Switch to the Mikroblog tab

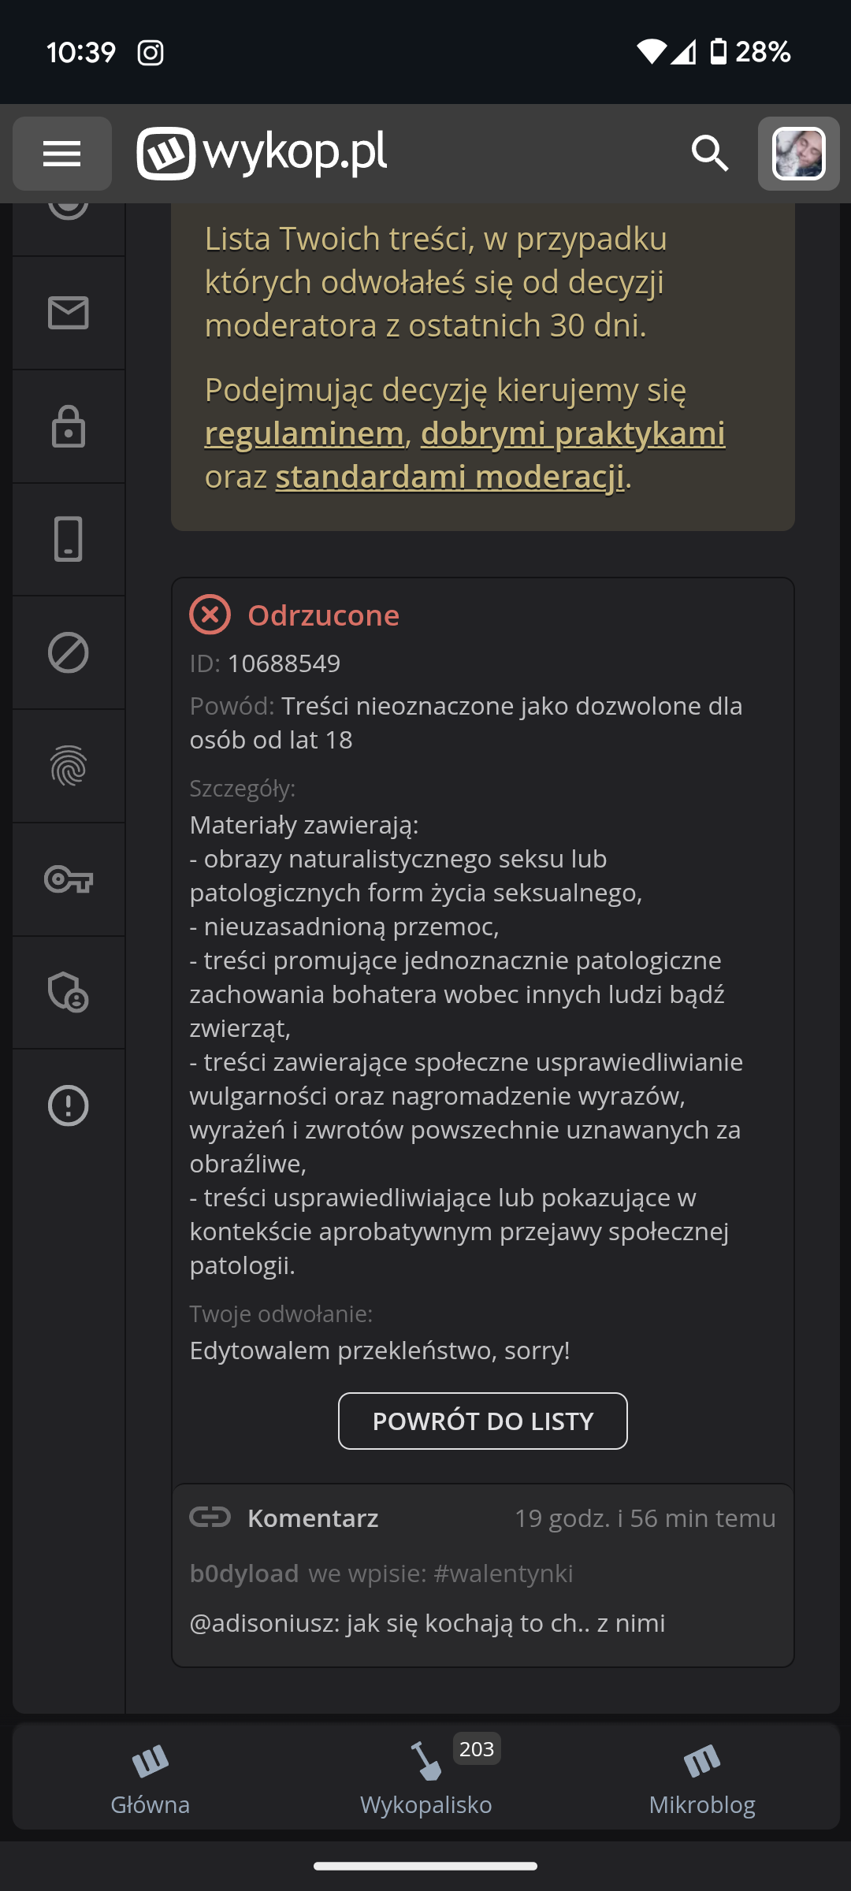(x=701, y=1778)
